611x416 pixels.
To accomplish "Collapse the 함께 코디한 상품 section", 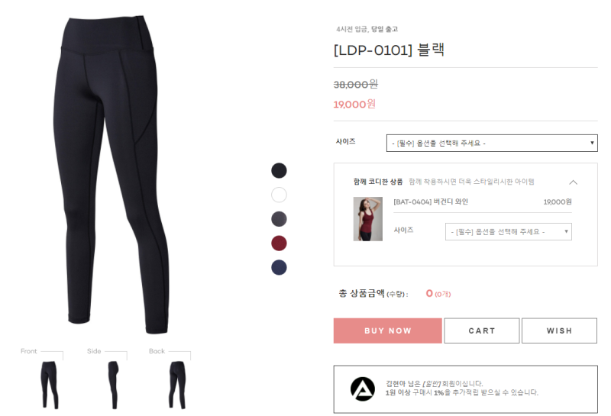I will click(573, 182).
